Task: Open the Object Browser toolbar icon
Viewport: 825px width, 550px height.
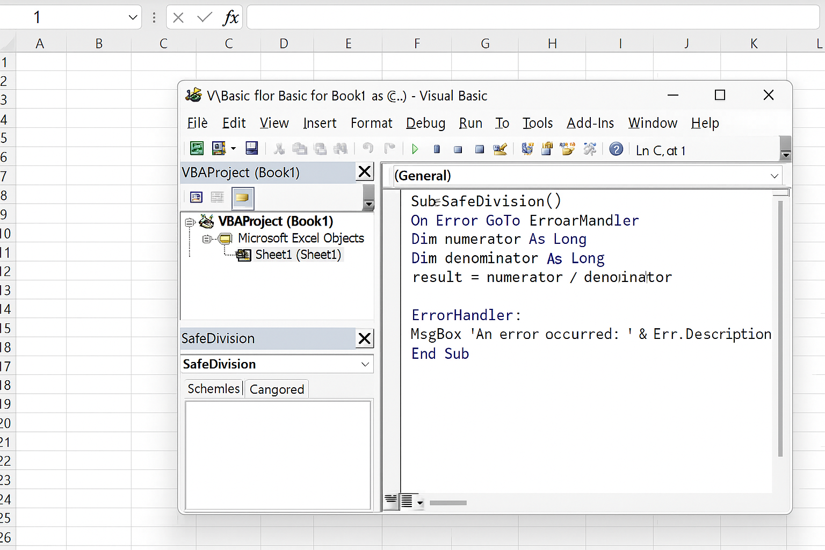Action: coord(567,149)
